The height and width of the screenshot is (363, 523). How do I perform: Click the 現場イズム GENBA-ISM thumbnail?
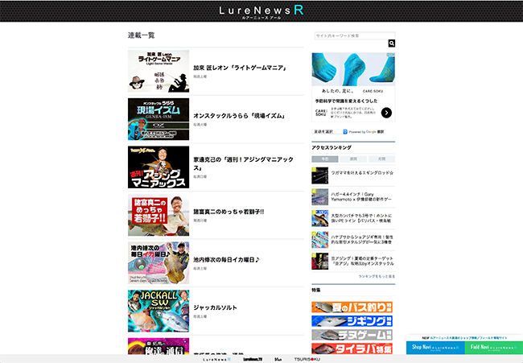(x=159, y=119)
